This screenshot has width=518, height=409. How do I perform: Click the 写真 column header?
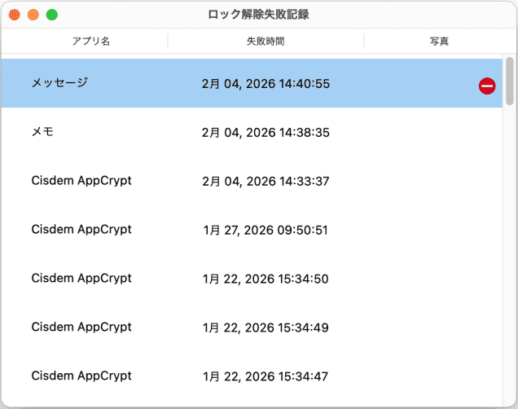point(439,41)
